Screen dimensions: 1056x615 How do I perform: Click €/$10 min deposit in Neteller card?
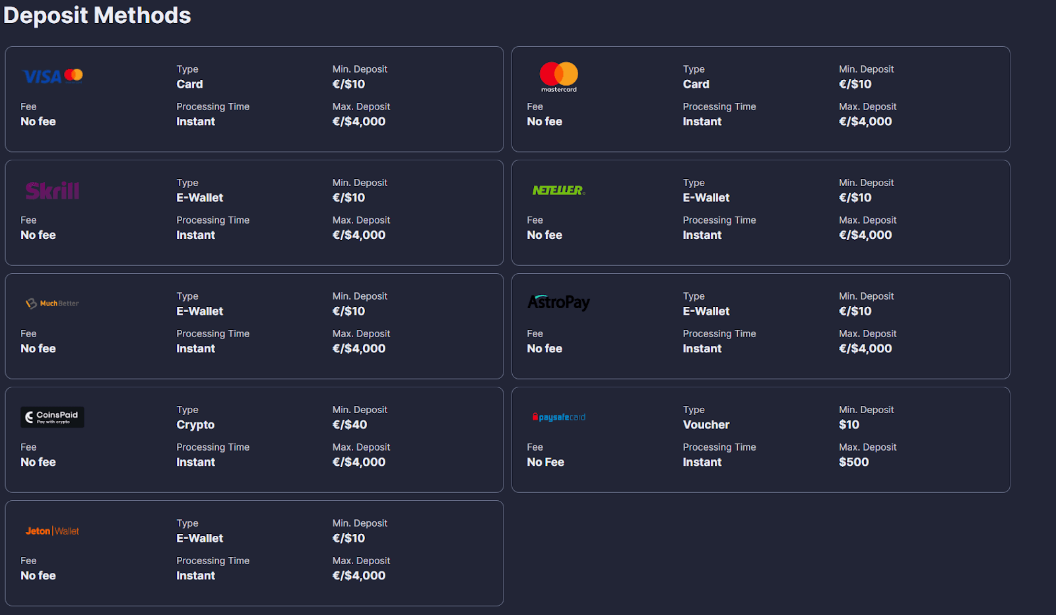(x=855, y=197)
